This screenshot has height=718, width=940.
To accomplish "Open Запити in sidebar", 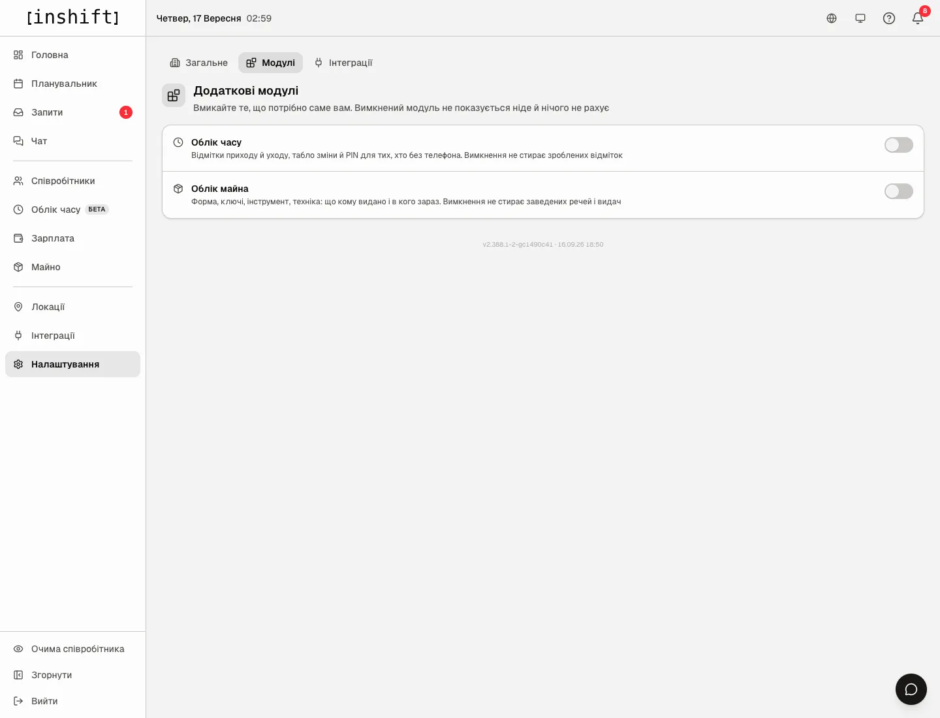I will [x=72, y=112].
